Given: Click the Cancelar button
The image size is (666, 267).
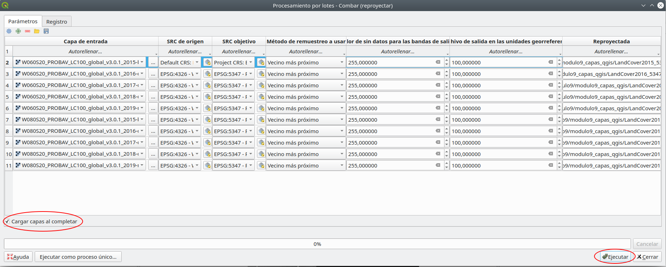Looking at the screenshot, I should coord(647,244).
